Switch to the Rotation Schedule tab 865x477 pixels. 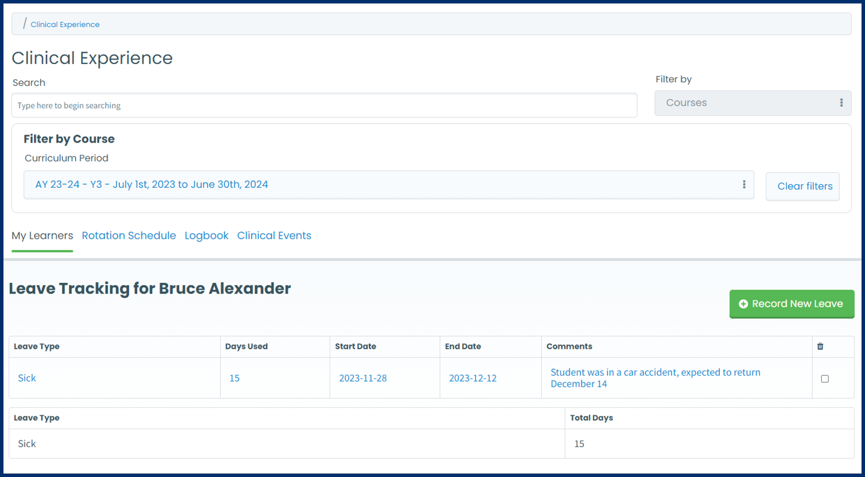[x=129, y=236]
